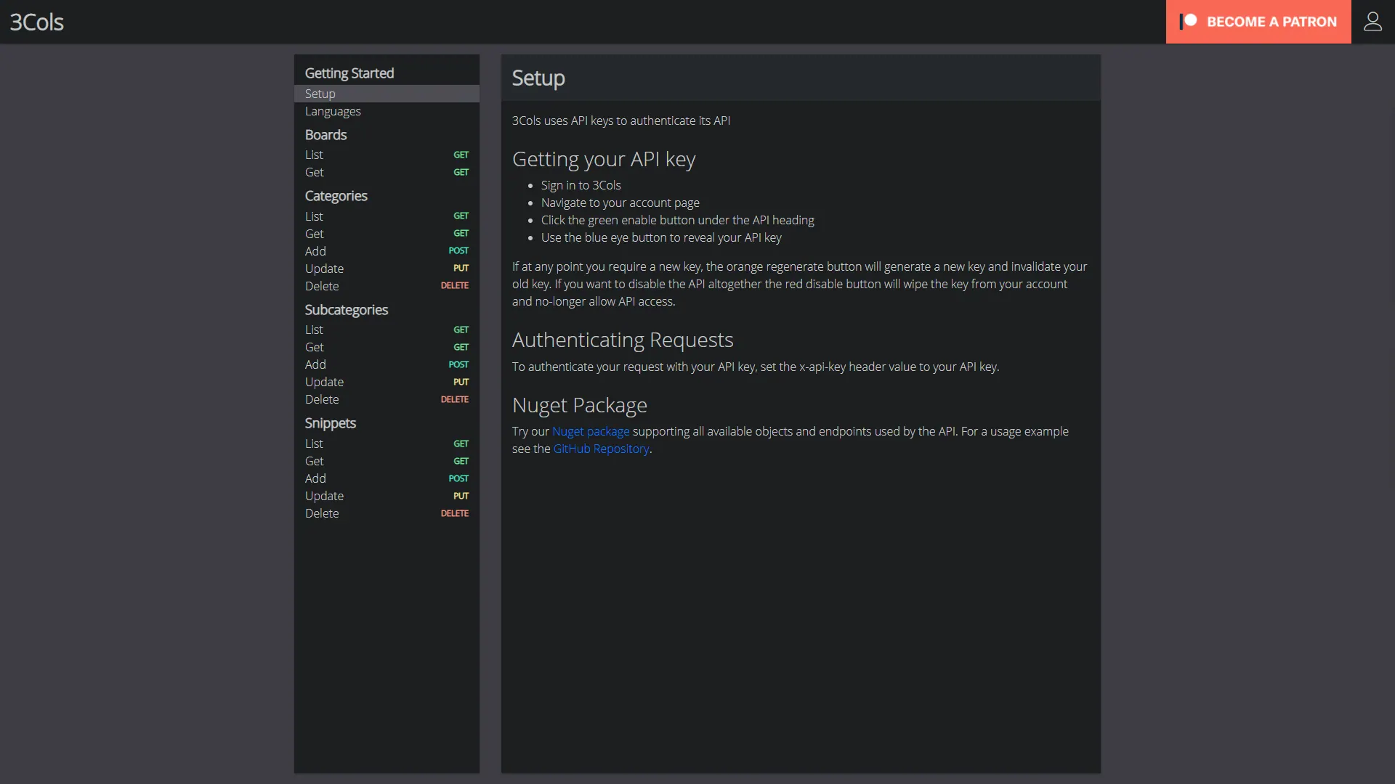The height and width of the screenshot is (784, 1395).
Task: Select Setup in the sidebar
Action: tap(387, 94)
